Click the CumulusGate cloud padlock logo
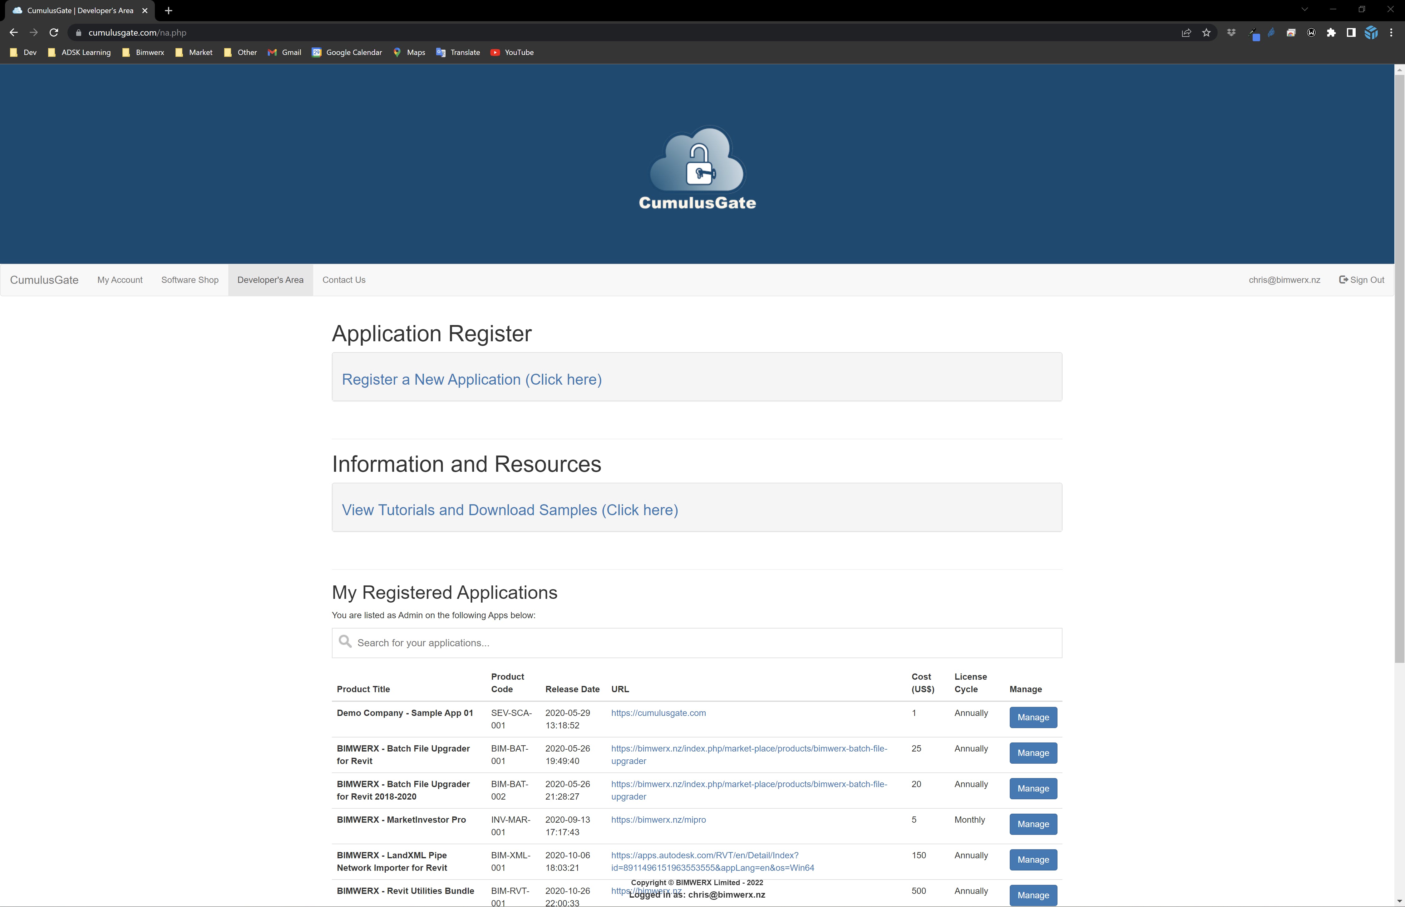Image resolution: width=1405 pixels, height=907 pixels. [x=697, y=168]
